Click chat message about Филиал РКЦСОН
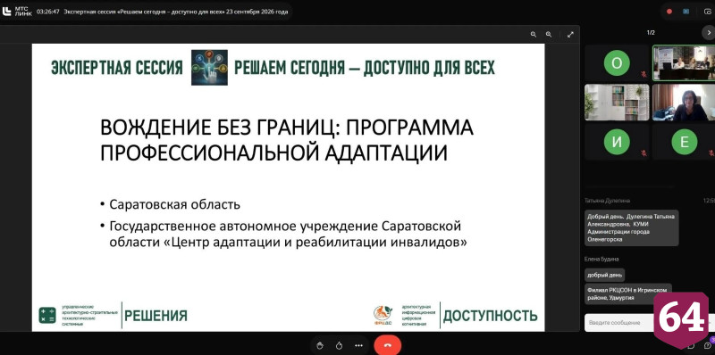715x355 pixels. point(628,294)
